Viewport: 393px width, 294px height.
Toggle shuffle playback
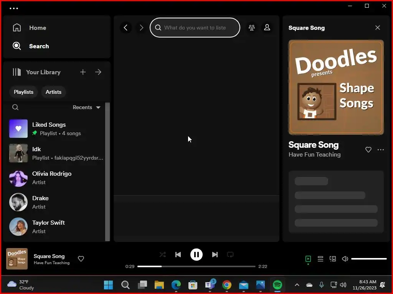[x=162, y=255]
